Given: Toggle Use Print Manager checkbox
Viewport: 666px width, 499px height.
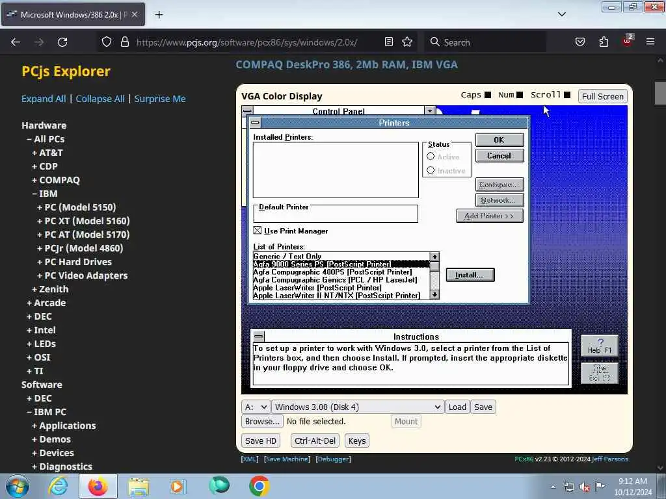Looking at the screenshot, I should pos(258,231).
